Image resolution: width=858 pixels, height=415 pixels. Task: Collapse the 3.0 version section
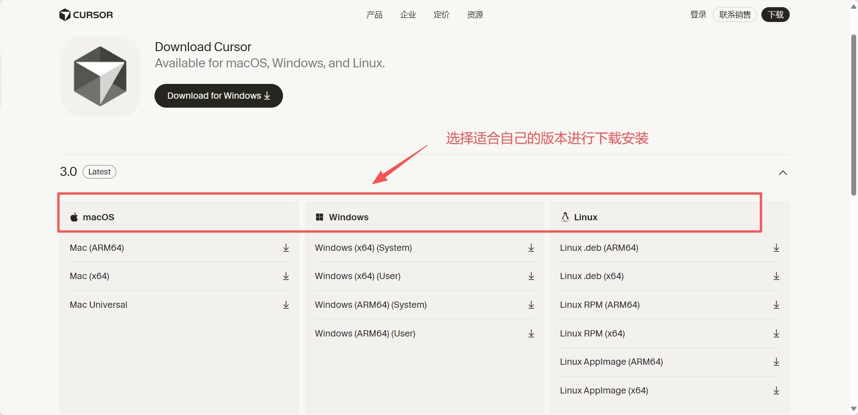(x=783, y=173)
